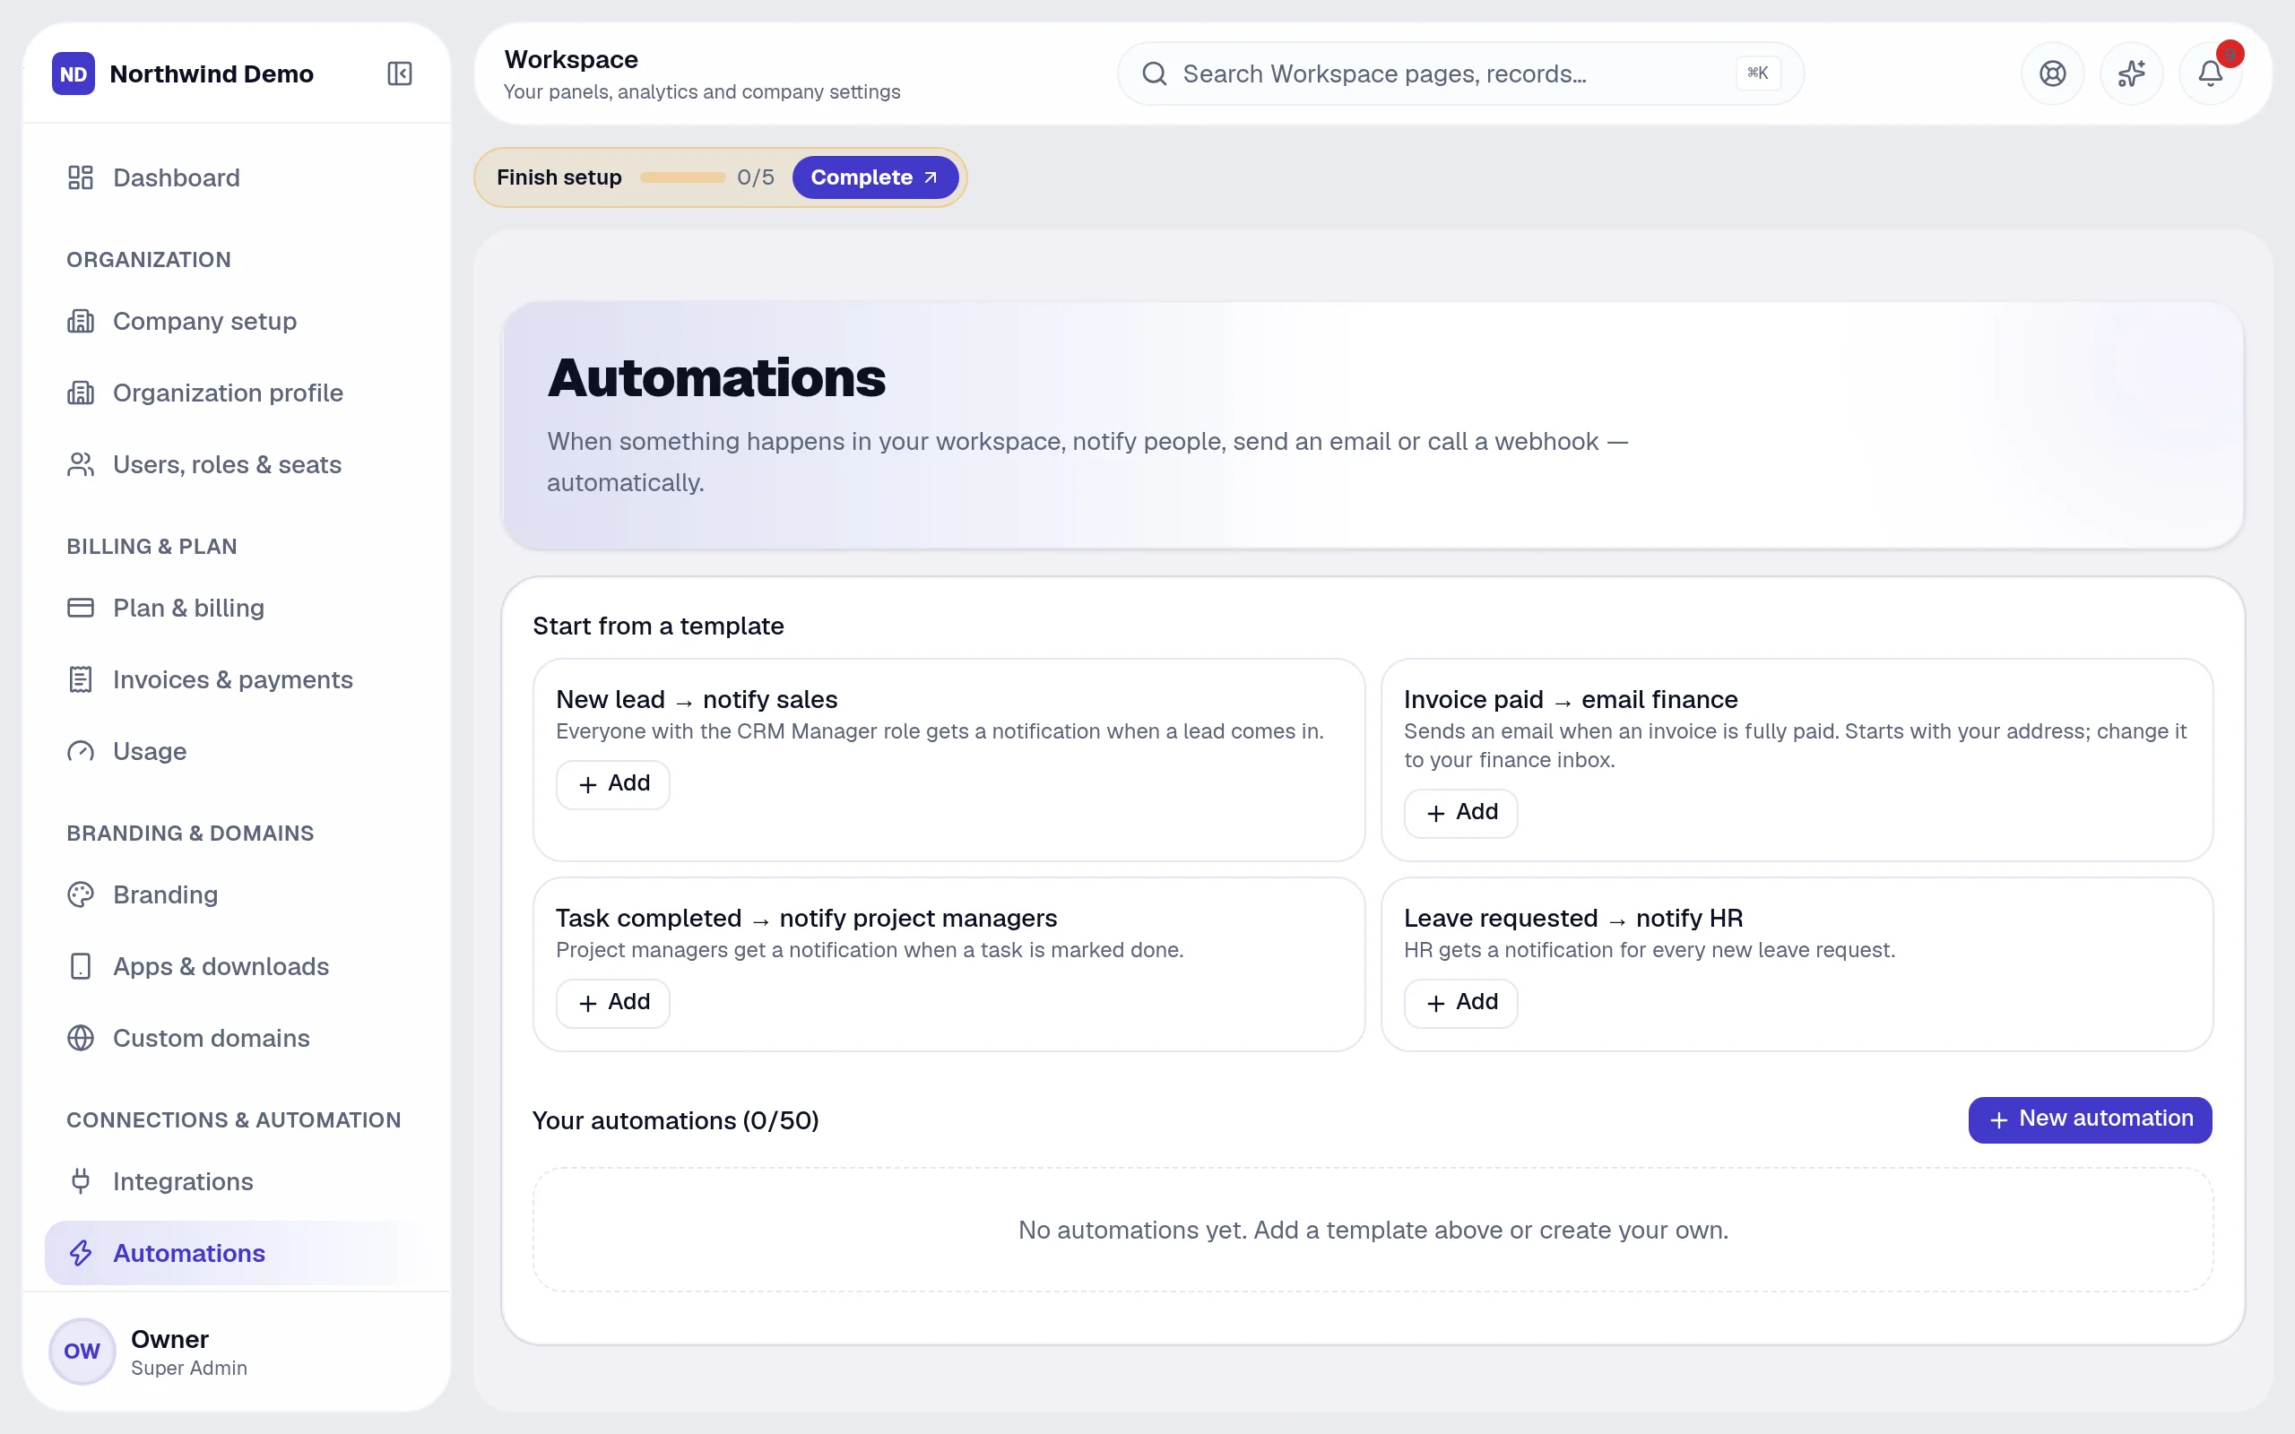Click the Integrations plug icon
The height and width of the screenshot is (1434, 2295).
coord(81,1180)
